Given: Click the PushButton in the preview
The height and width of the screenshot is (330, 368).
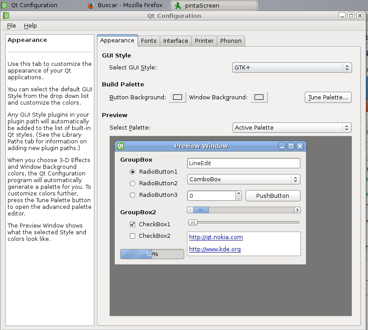Looking at the screenshot, I should [273, 196].
